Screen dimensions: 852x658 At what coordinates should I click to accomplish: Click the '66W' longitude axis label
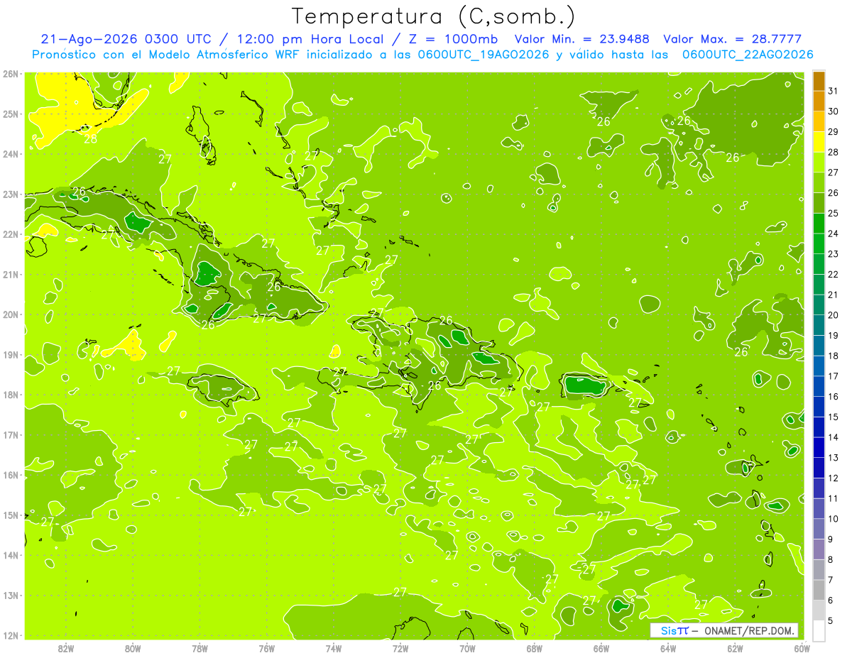[601, 648]
